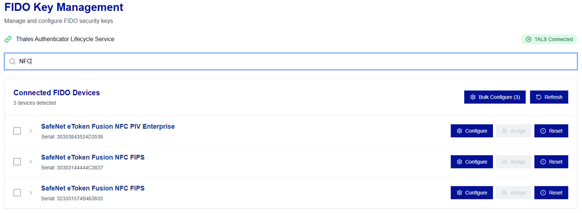Image resolution: width=582 pixels, height=213 pixels.
Task: Configure the device with serial 323331574B463833
Action: coord(472,193)
